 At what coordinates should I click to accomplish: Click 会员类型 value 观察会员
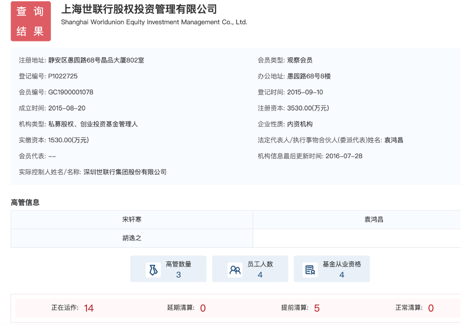coord(300,60)
